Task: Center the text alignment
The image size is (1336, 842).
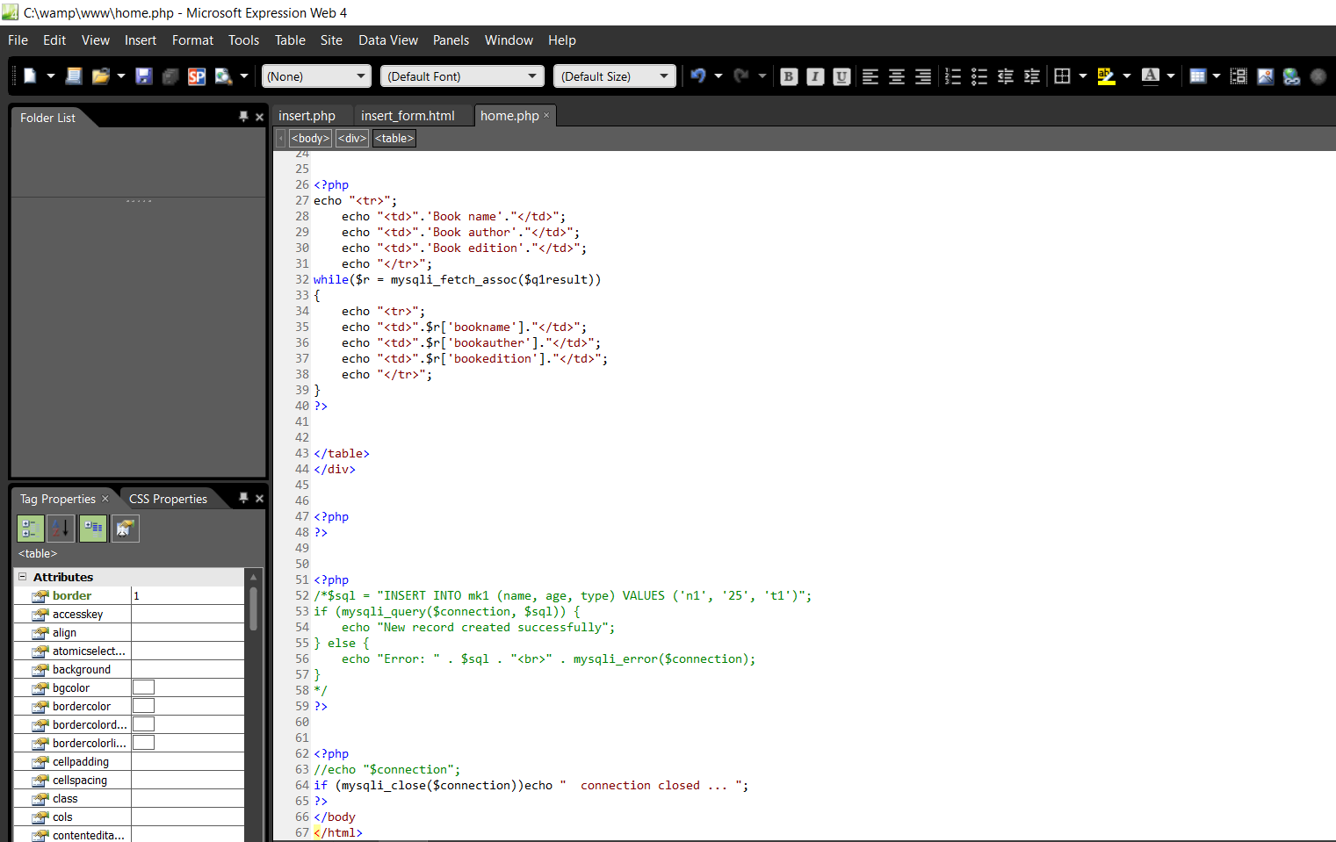Action: (x=897, y=76)
